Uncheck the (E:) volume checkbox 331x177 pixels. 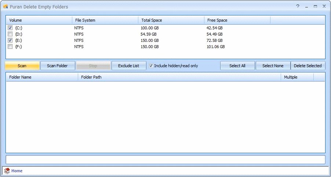[x=10, y=40]
